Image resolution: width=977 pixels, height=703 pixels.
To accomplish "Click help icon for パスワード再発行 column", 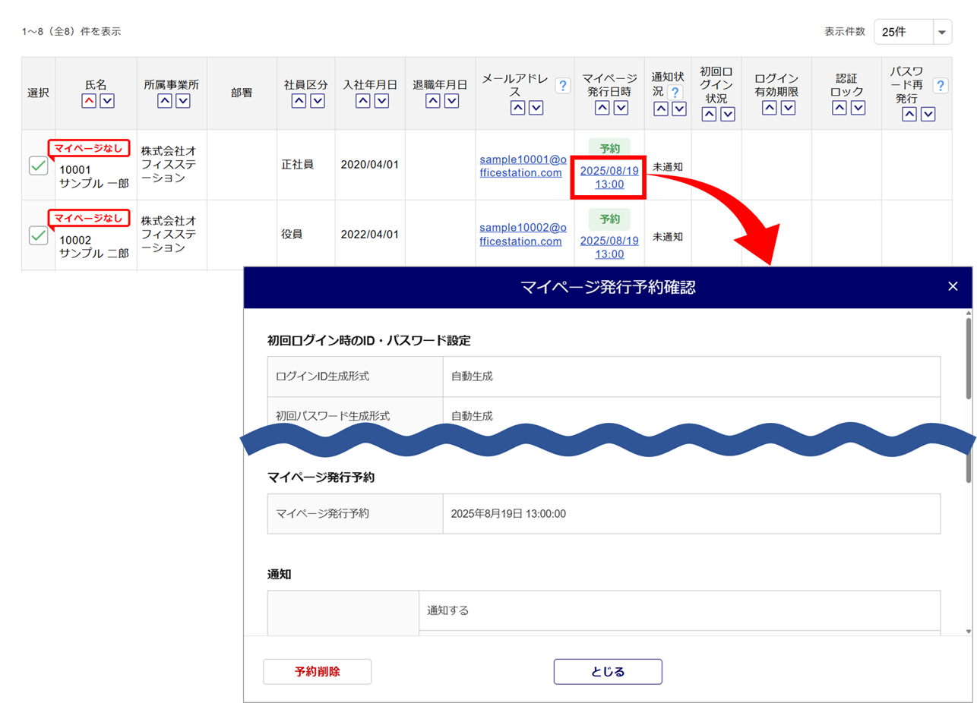I will pos(941,86).
